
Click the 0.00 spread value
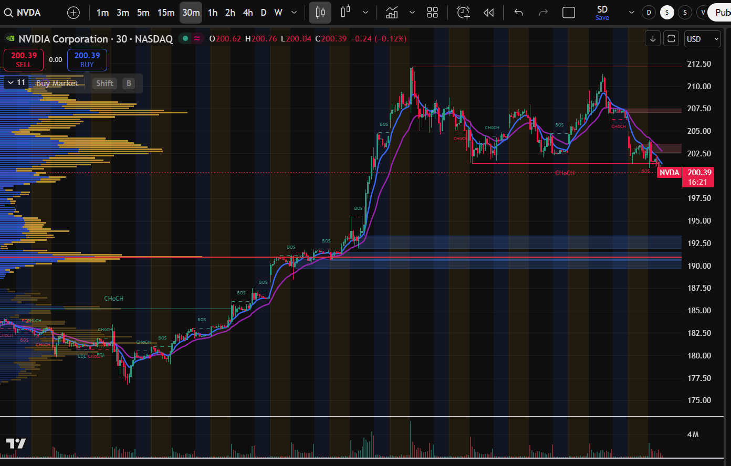(x=56, y=60)
